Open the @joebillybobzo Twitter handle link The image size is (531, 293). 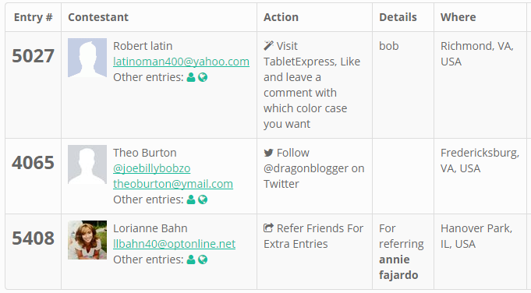(152, 168)
